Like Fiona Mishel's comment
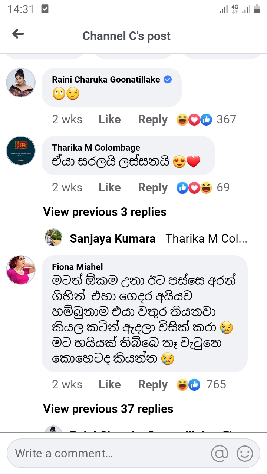This screenshot has height=474, width=267. 110,384
